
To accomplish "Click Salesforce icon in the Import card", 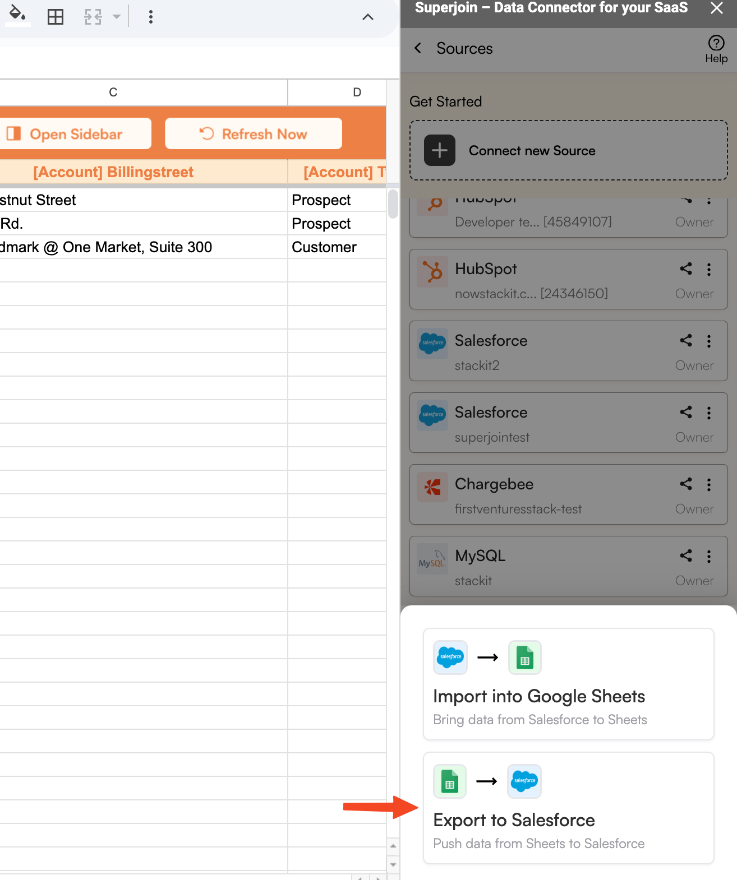I will [450, 657].
